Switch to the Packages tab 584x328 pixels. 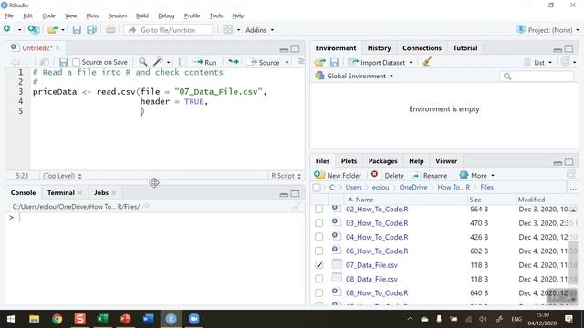(382, 161)
